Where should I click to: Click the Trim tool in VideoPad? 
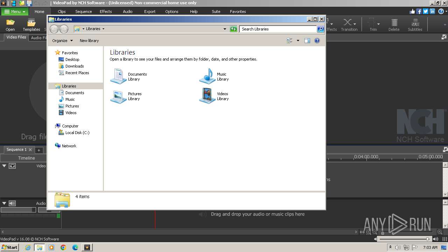(x=373, y=25)
